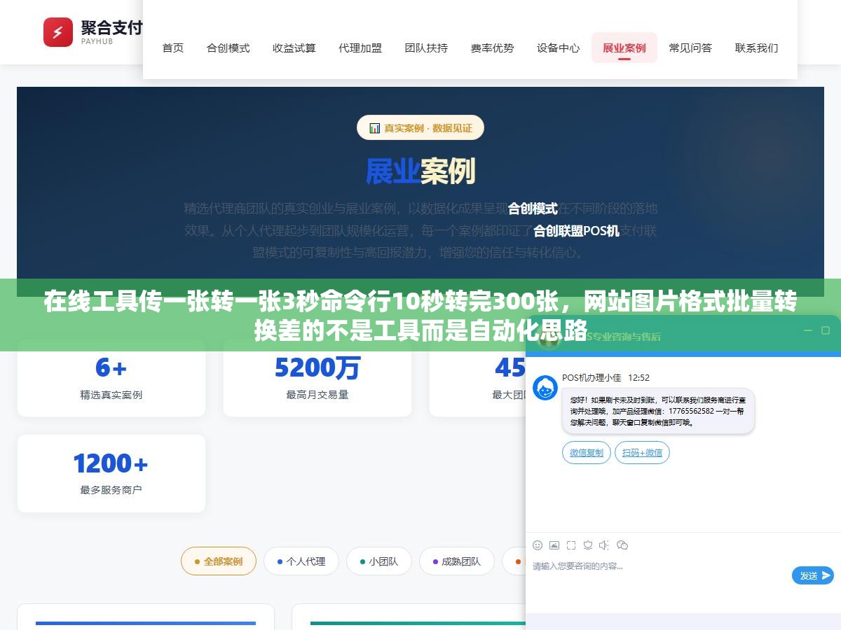Click the send-image icon in chat toolbar
Screen dimensions: 841x630
coord(554,545)
